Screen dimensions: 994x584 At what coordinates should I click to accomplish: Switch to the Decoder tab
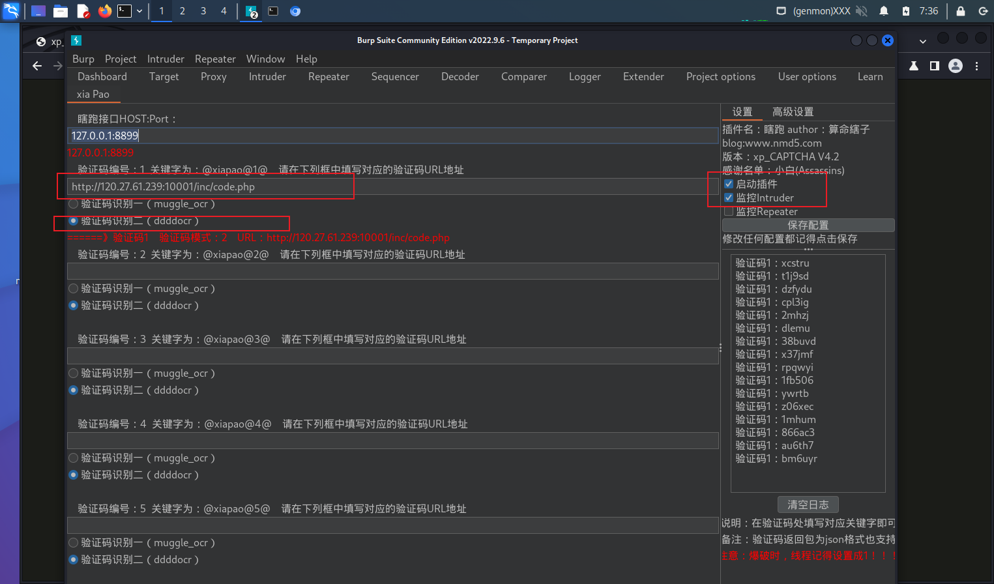click(460, 76)
